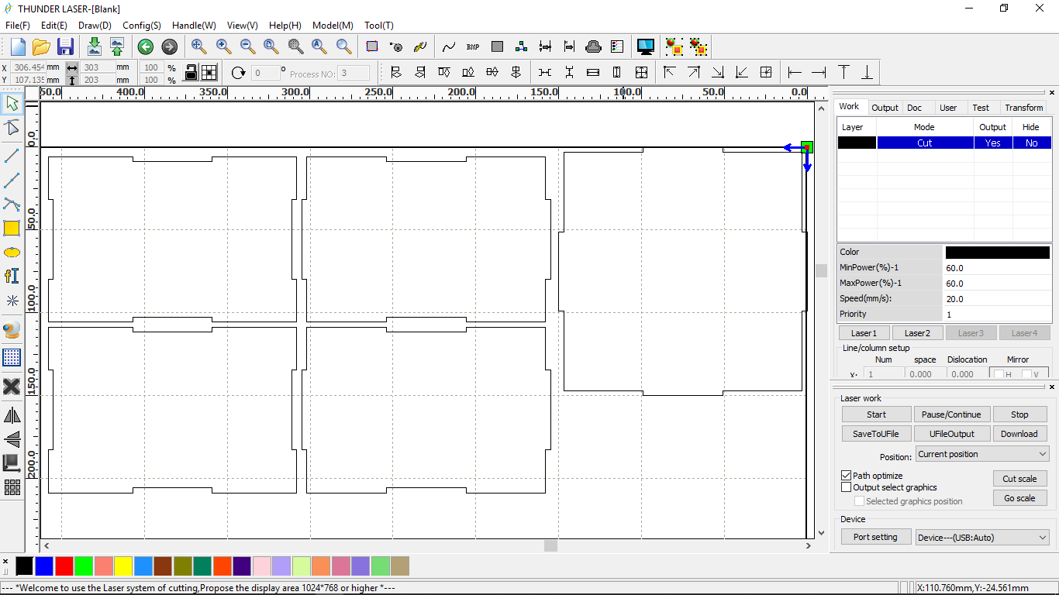Click the Download button
The height and width of the screenshot is (595, 1059).
coord(1019,434)
